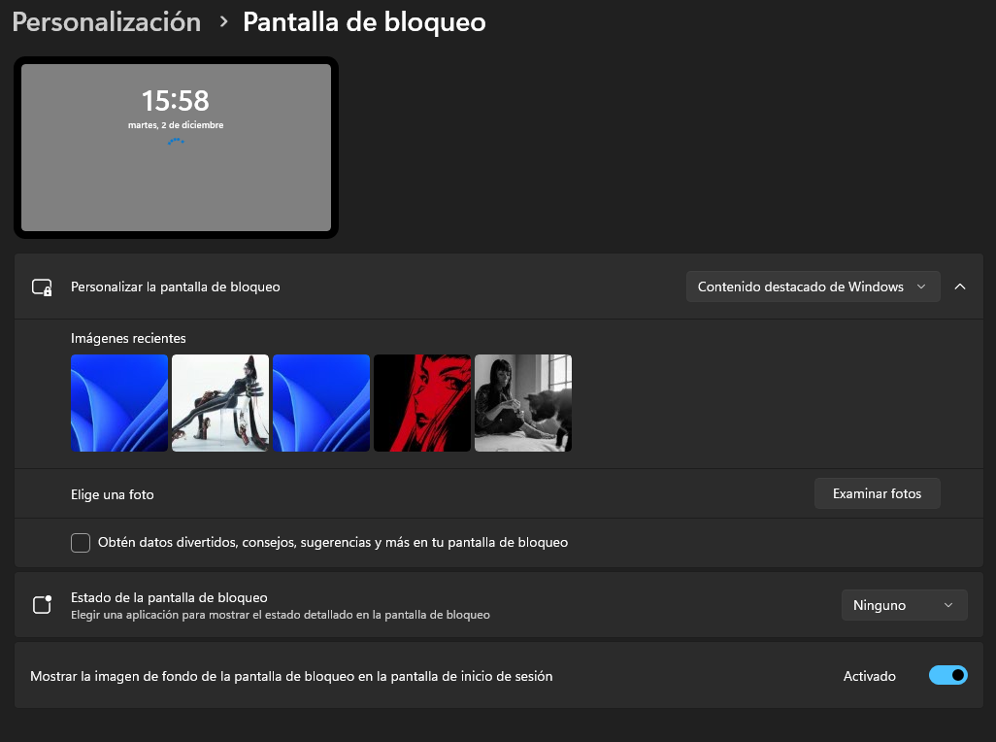Viewport: 996px width, 742px height.
Task: Click the Elige una foto label
Action: click(x=113, y=494)
